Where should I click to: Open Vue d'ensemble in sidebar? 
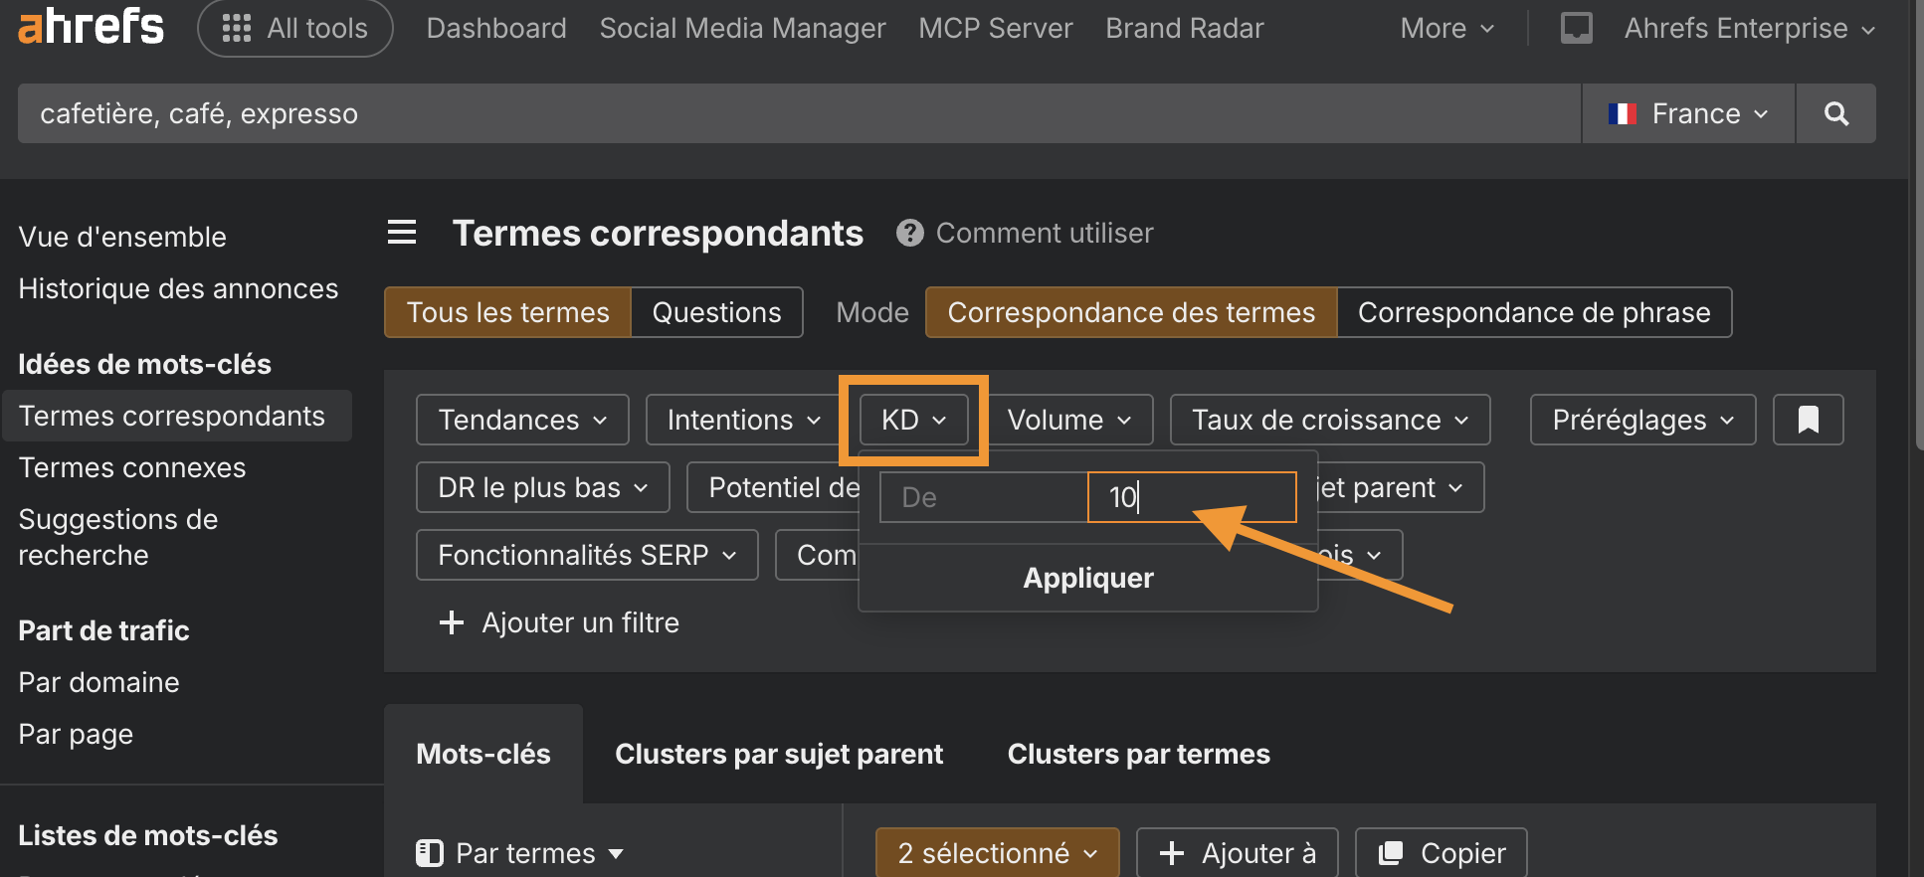[122, 237]
